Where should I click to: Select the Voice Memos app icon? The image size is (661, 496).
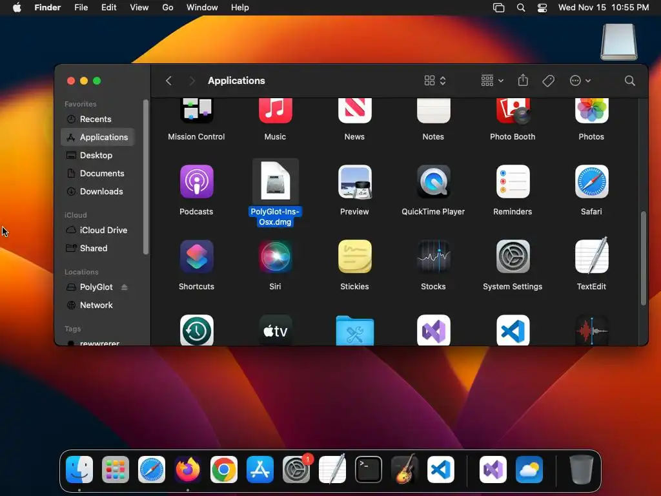pyautogui.click(x=591, y=330)
